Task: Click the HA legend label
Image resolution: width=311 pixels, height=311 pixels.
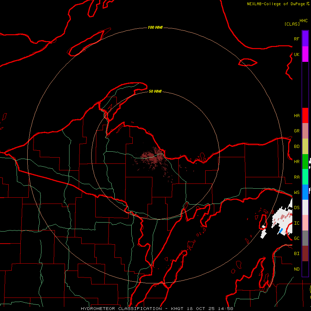Action: (296, 116)
